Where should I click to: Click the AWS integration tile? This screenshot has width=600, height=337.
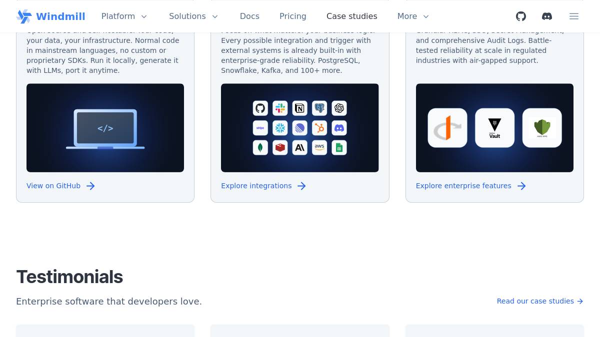319,148
